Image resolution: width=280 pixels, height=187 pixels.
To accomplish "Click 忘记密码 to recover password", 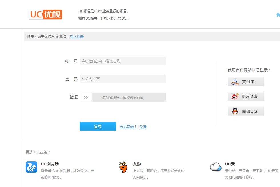I will coord(128,126).
